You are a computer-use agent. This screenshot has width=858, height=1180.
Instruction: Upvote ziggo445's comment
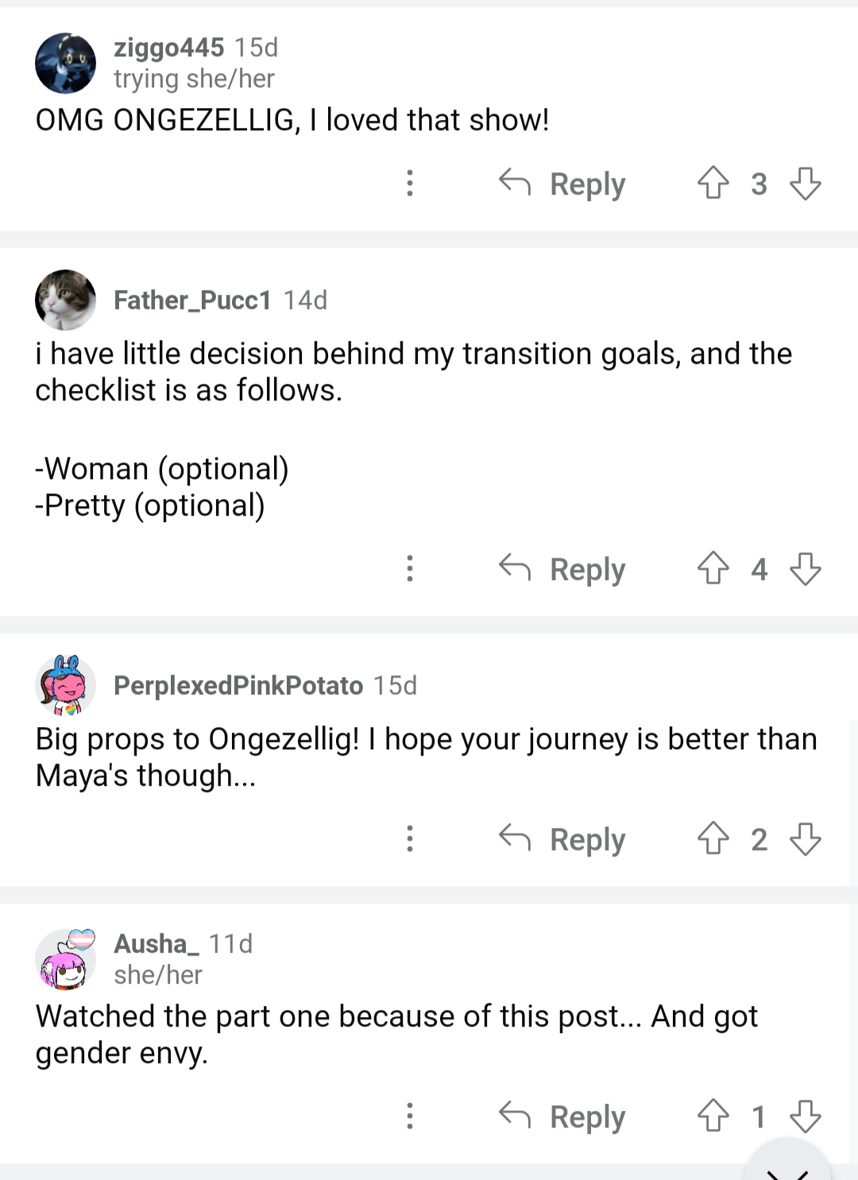point(713,184)
